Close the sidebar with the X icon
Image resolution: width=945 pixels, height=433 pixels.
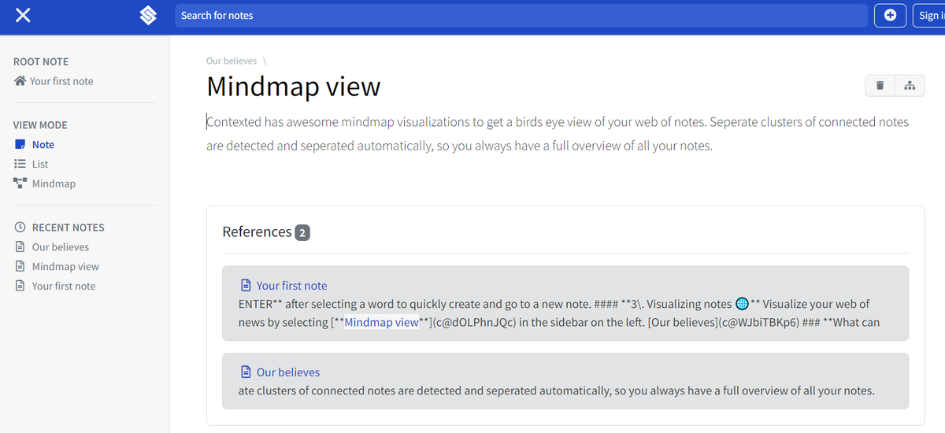click(x=23, y=15)
